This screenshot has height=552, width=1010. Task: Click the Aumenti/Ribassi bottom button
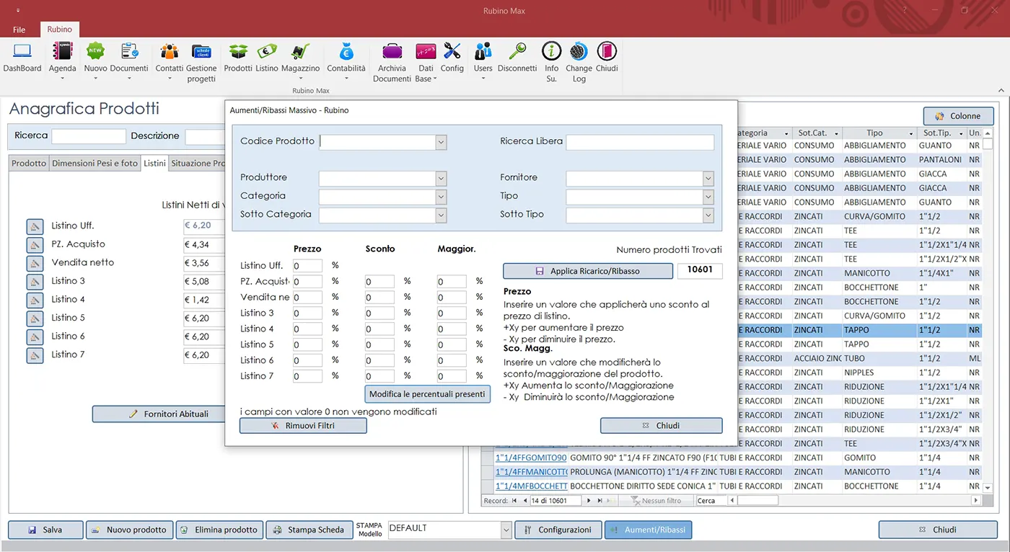648,530
